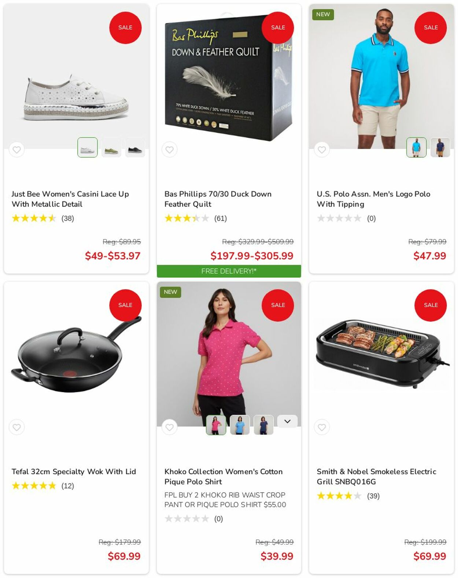Screen dimensions: 458x578
Task: Save U.S. Polo Assn. Logo Polo to wishlist
Action: tap(322, 150)
